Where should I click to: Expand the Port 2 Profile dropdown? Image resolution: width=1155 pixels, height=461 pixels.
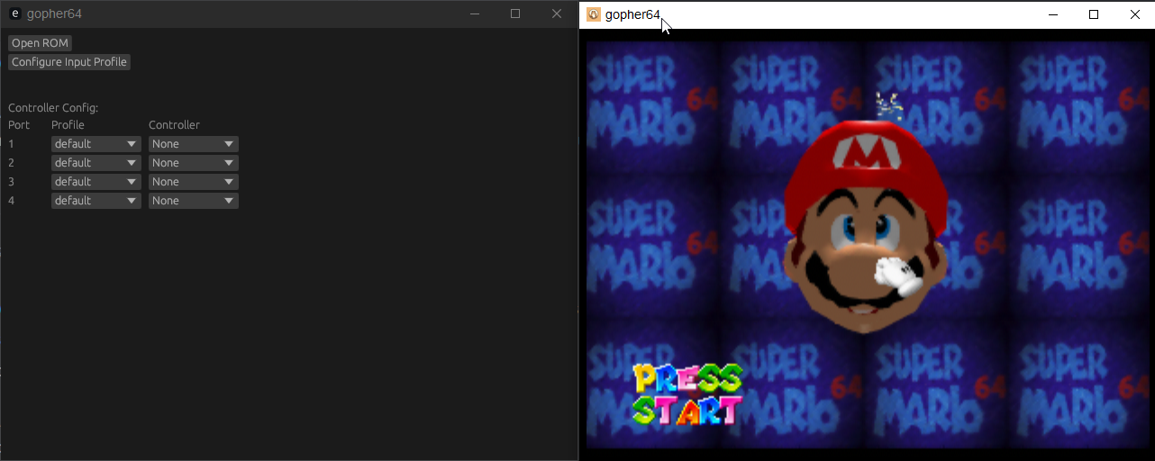95,163
